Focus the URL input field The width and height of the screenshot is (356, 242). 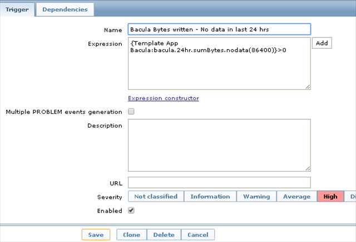coord(219,182)
